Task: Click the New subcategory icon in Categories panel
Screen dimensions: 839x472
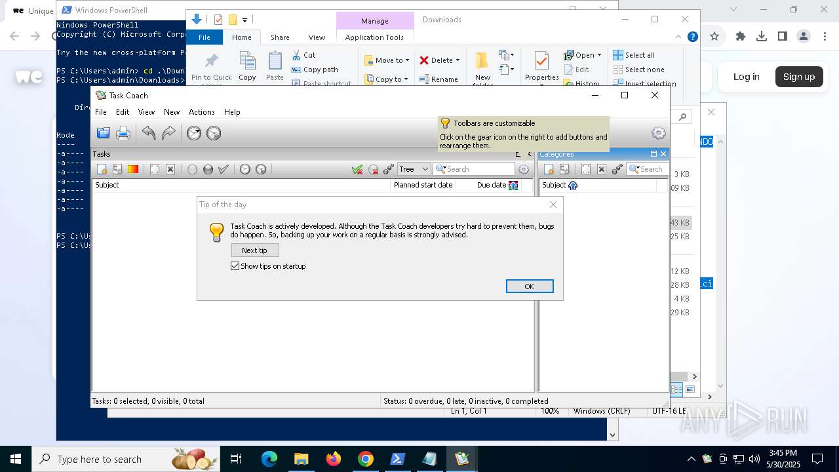Action: click(x=564, y=169)
